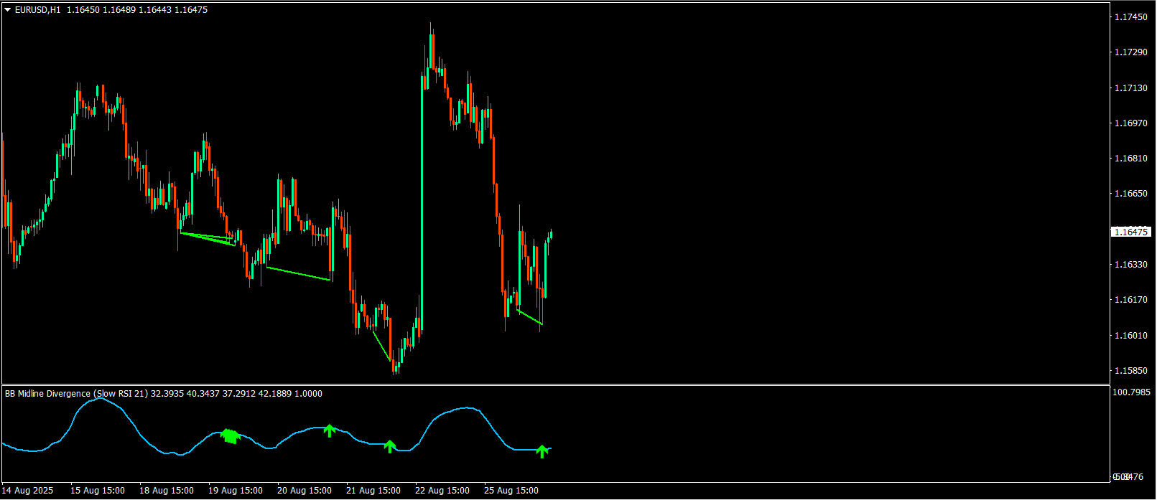The image size is (1157, 500).
Task: Select the green divergence line at the 21 Aug low
Action: pos(381,345)
